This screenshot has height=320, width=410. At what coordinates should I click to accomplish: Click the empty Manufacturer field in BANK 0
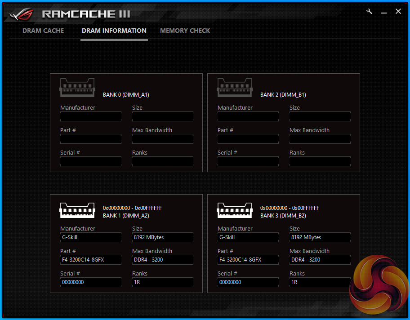click(91, 116)
